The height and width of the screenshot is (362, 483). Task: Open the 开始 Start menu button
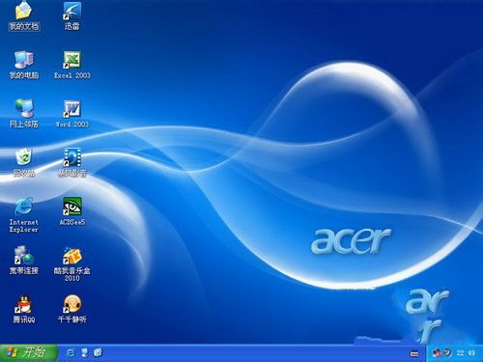tap(28, 353)
